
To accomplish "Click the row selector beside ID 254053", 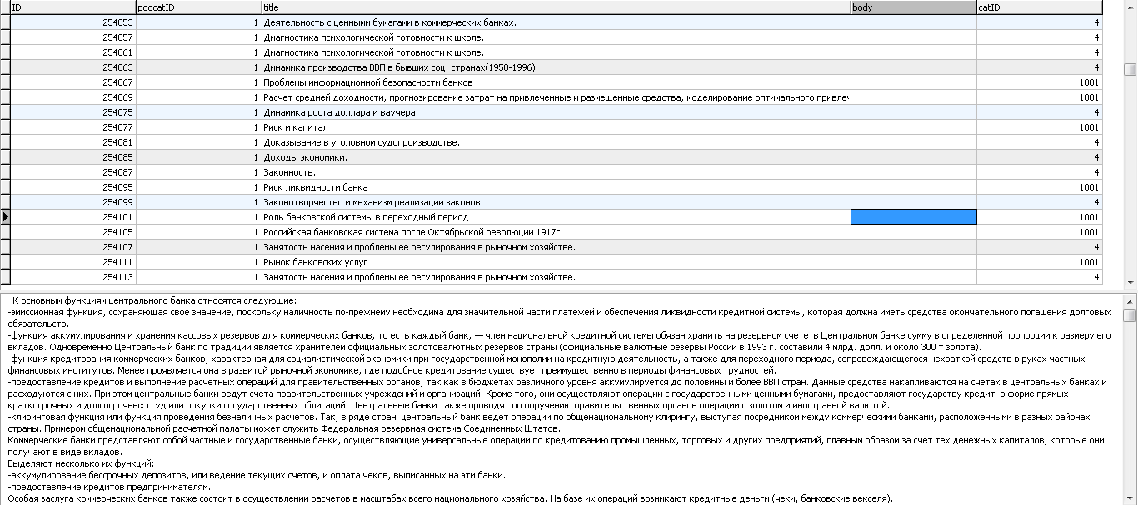I will pos(5,22).
